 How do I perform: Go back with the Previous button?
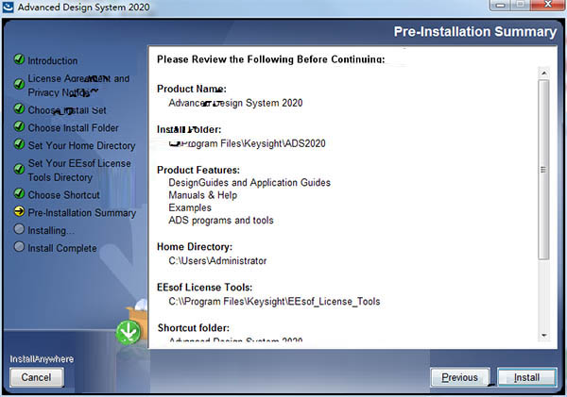click(x=460, y=377)
